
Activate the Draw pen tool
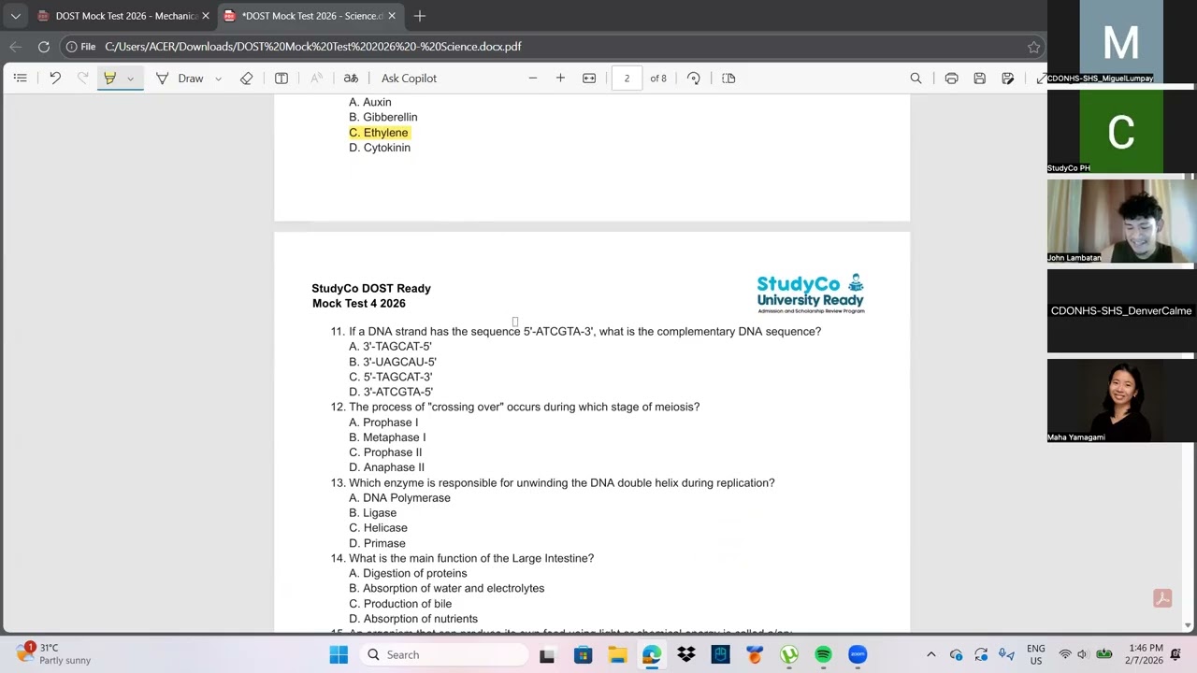tap(180, 79)
